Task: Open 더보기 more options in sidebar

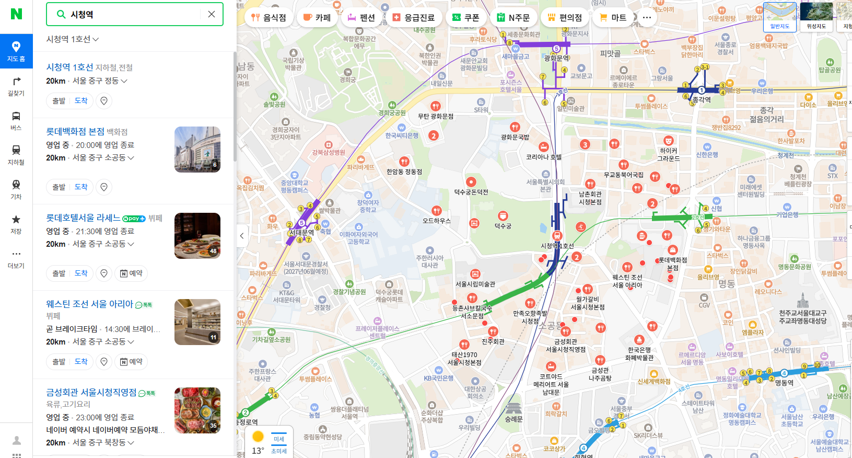Action: pos(16,259)
